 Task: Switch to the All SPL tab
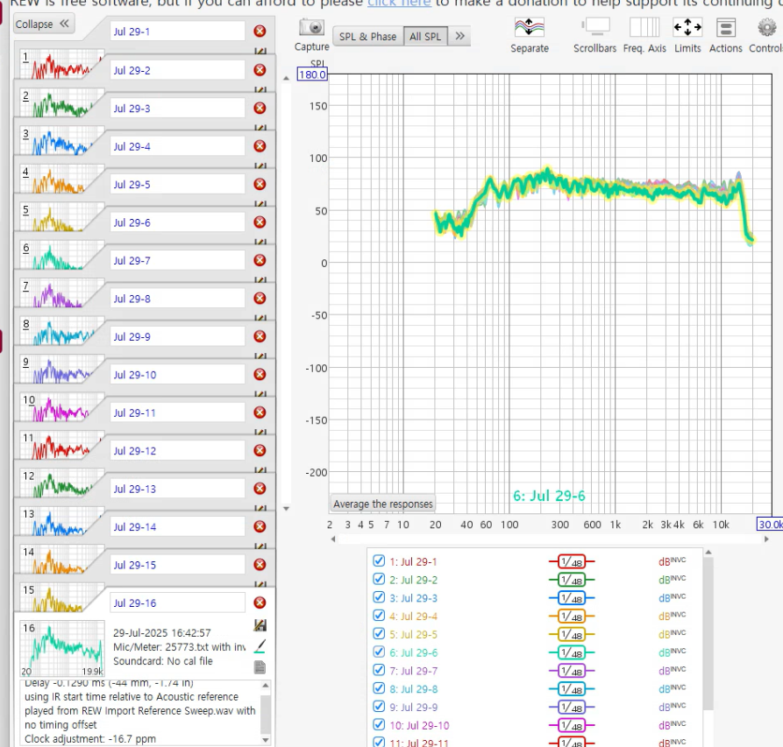point(425,37)
